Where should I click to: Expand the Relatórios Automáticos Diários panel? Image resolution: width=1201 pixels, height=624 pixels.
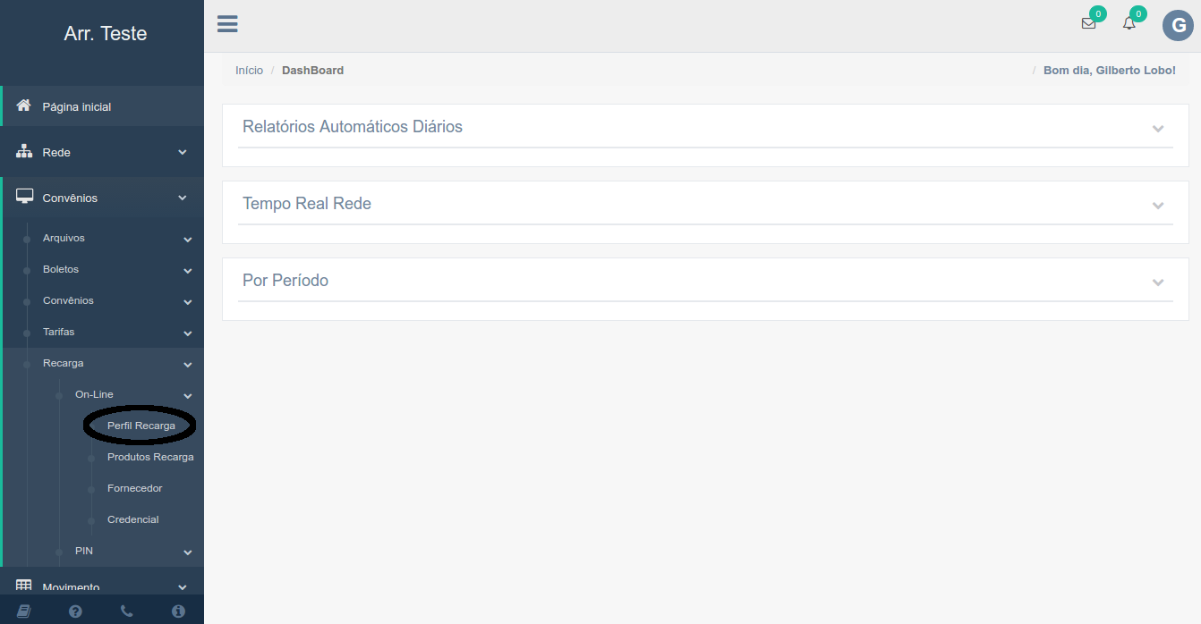click(x=1157, y=128)
